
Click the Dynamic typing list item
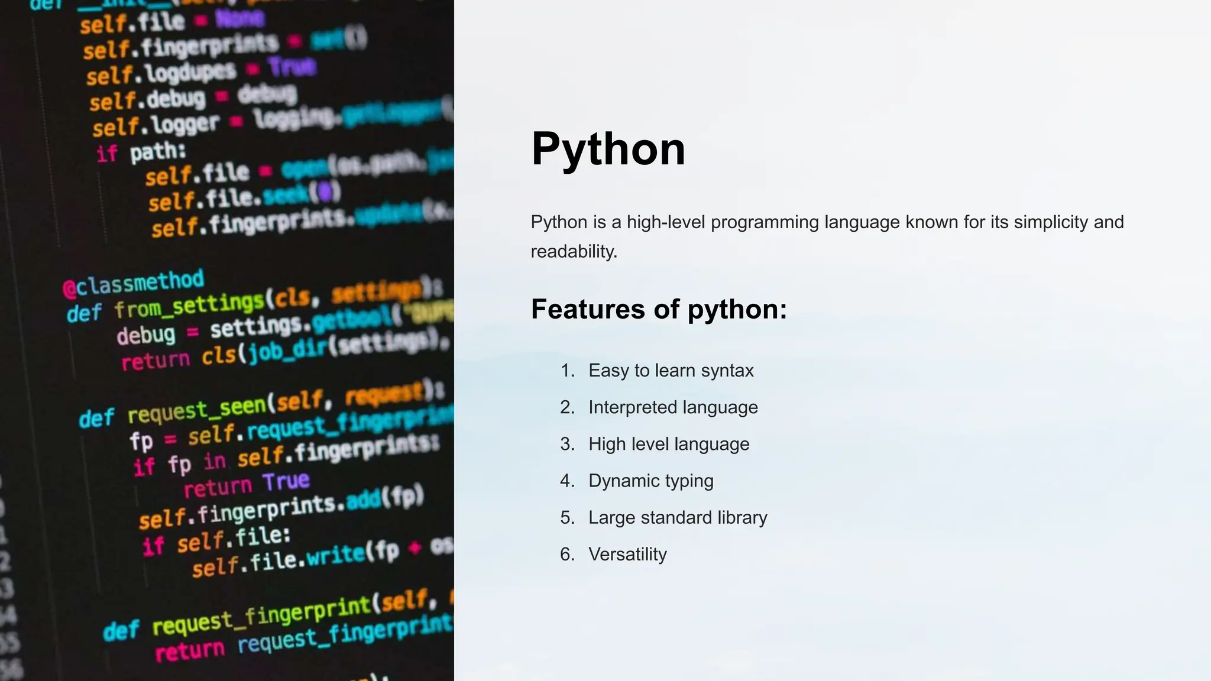tap(650, 481)
